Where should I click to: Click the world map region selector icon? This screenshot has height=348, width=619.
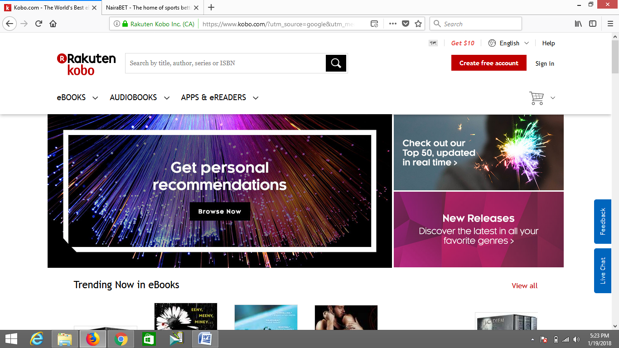[433, 43]
